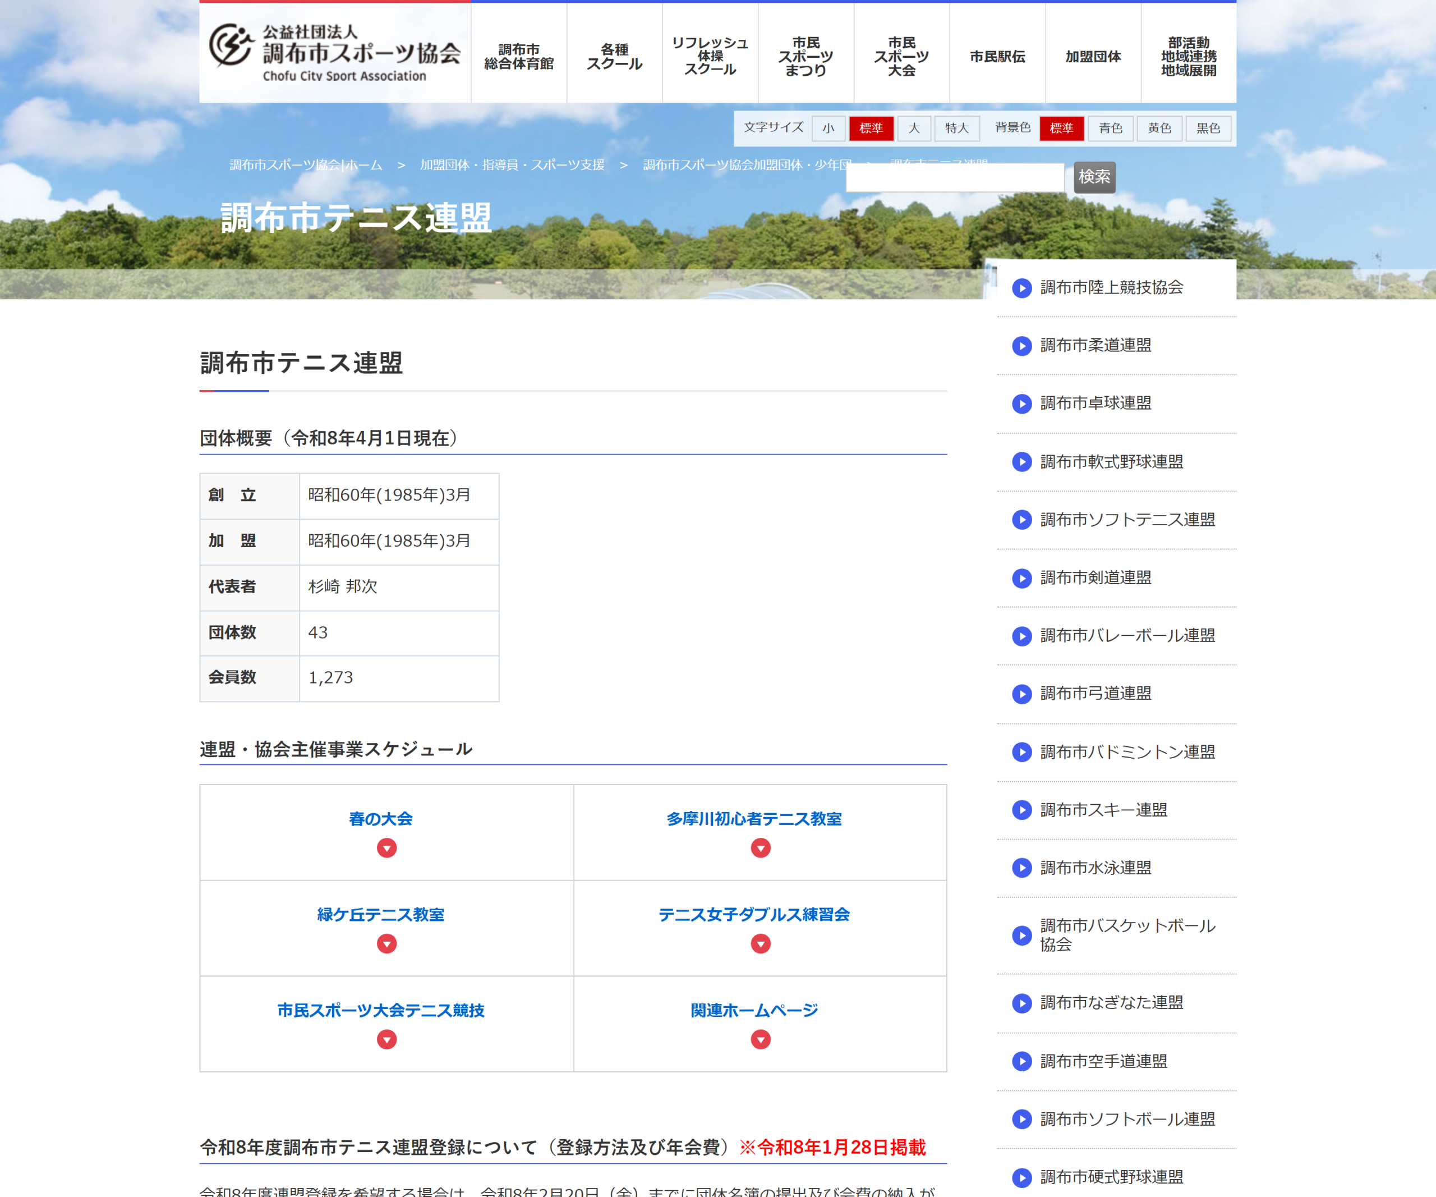Image resolution: width=1436 pixels, height=1197 pixels.
Task: Click the play icon beside 調布市卓球連盟
Action: (1021, 404)
